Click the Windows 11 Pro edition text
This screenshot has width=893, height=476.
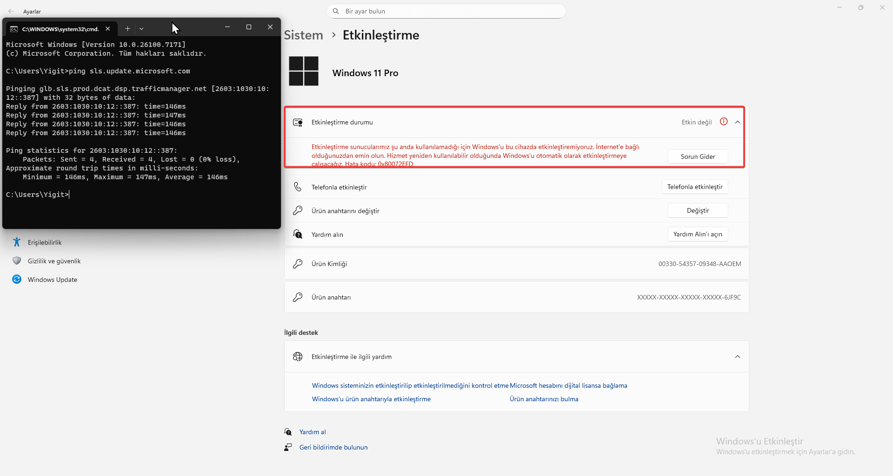point(365,73)
